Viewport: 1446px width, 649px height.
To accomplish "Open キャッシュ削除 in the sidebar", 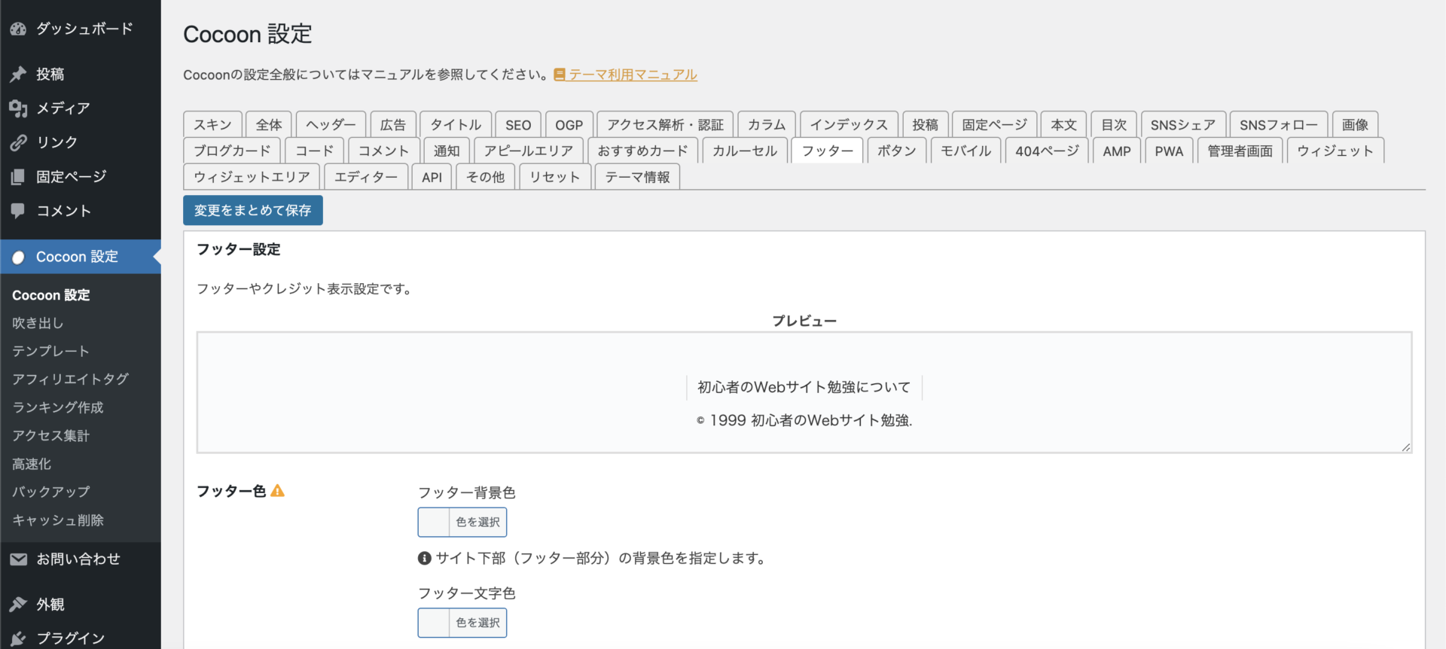I will pyautogui.click(x=58, y=520).
